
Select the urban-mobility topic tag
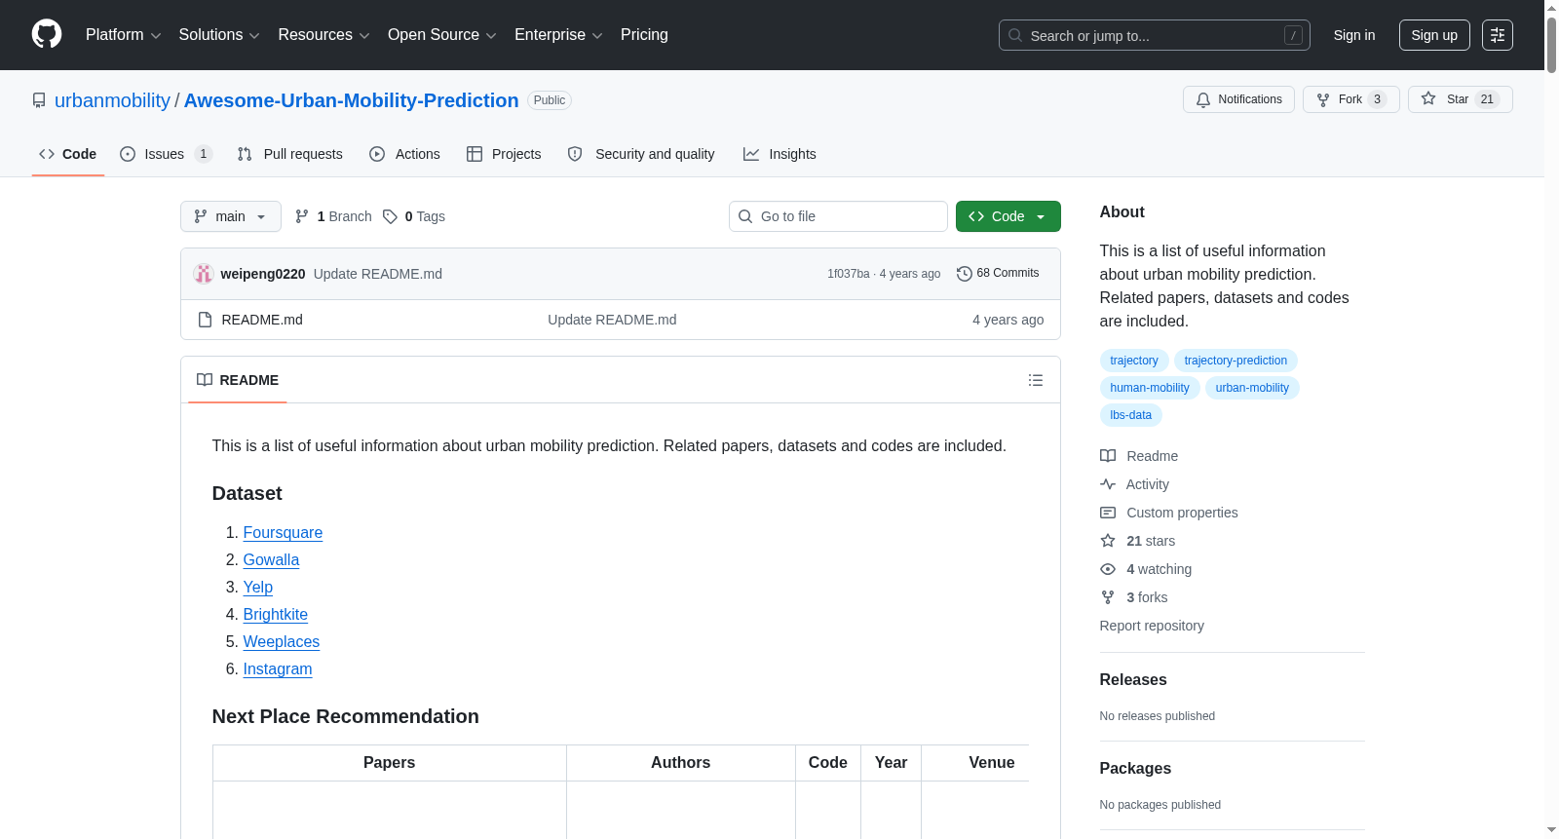[1252, 388]
